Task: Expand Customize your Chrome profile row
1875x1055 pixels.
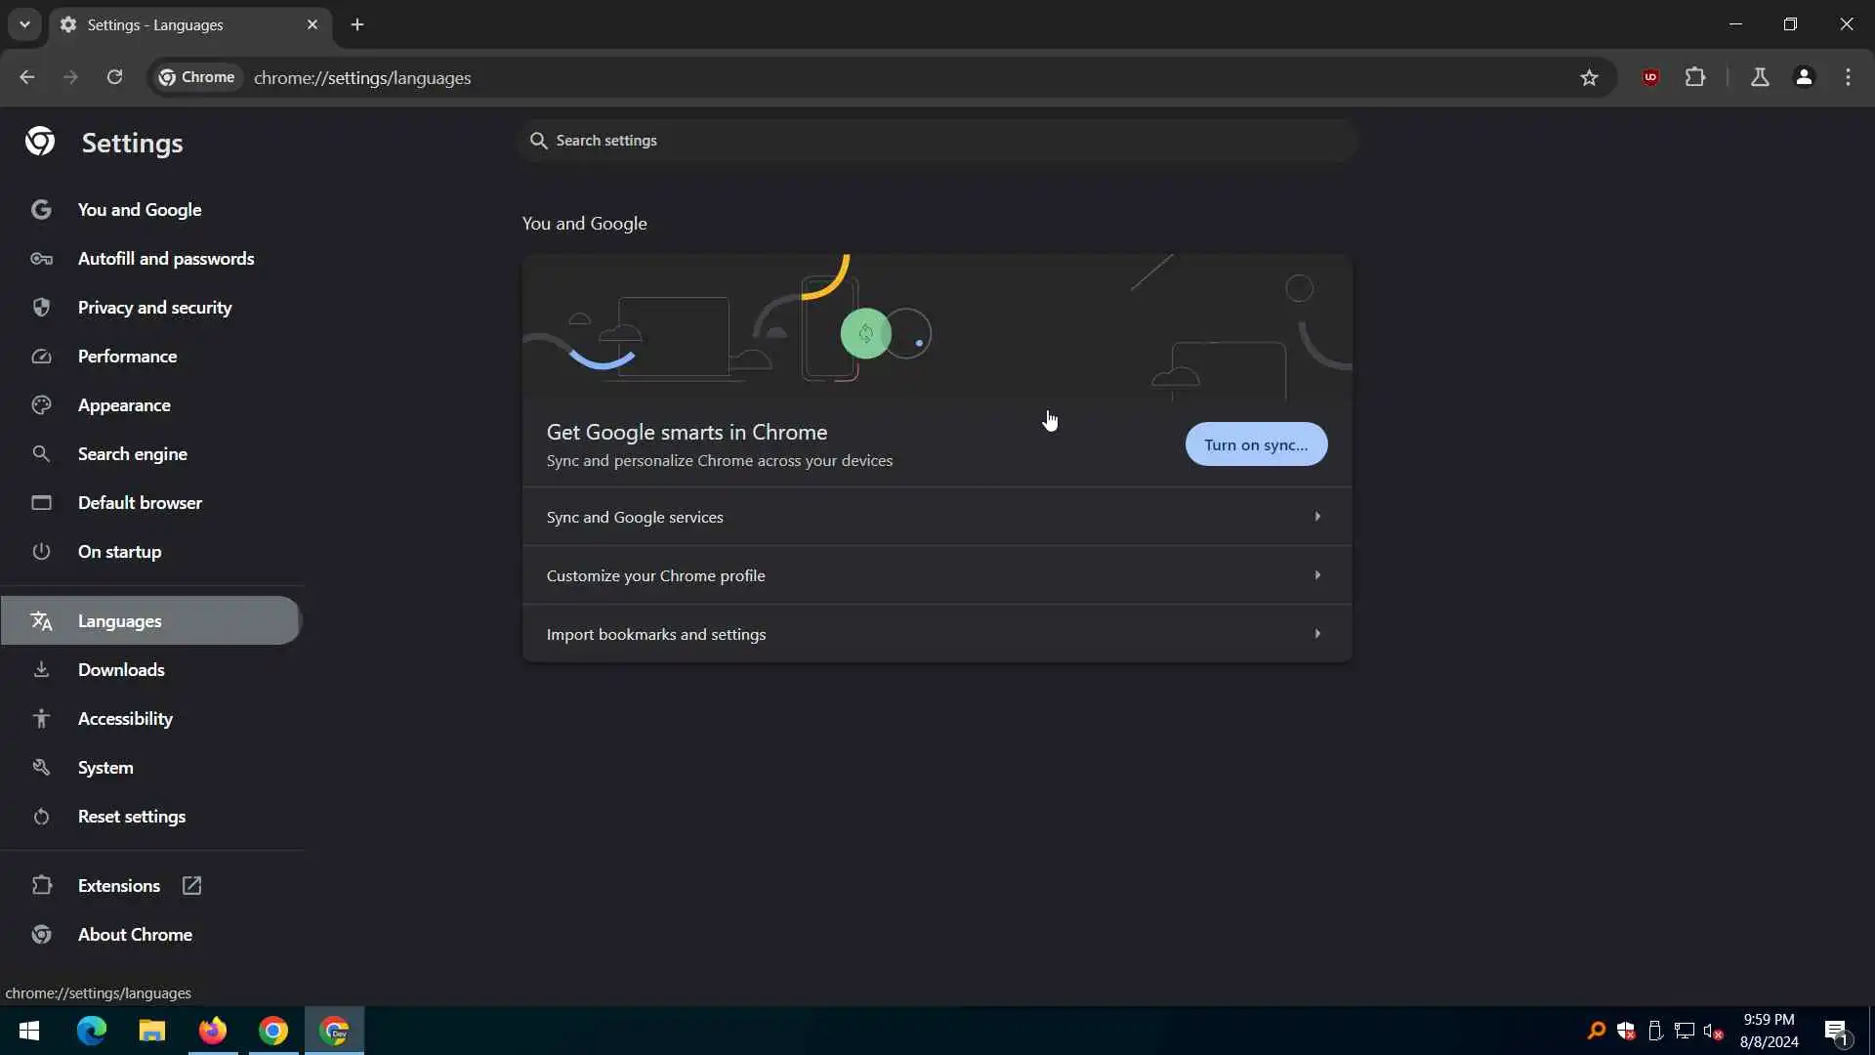Action: [936, 575]
